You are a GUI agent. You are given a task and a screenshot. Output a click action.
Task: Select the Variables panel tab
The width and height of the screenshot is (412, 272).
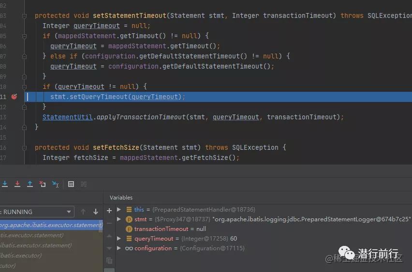(121, 198)
